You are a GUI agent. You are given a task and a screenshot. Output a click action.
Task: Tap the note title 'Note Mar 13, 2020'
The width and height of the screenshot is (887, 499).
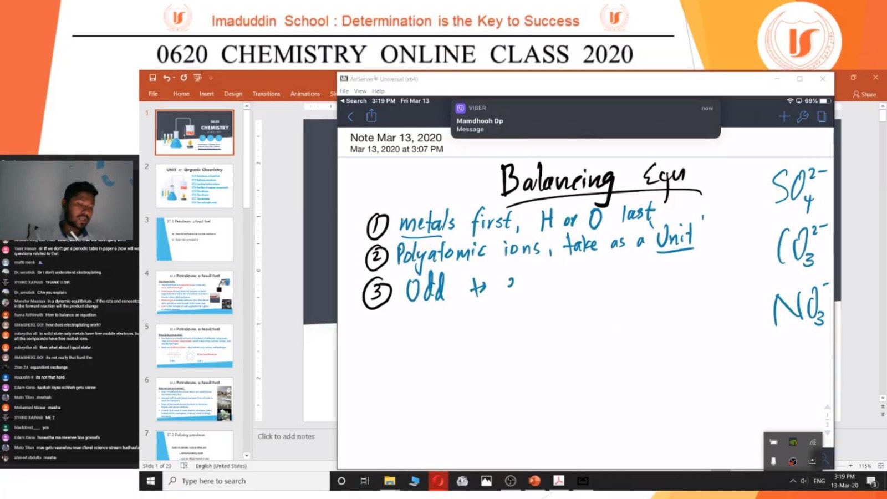396,138
